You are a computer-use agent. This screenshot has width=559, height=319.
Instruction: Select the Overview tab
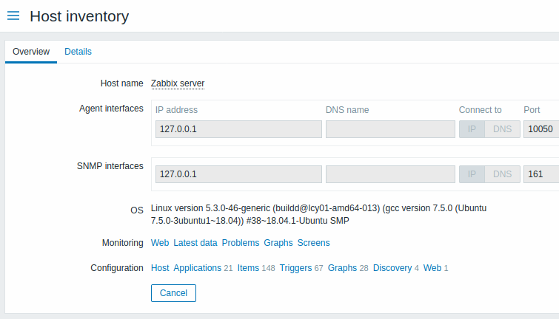(x=31, y=52)
